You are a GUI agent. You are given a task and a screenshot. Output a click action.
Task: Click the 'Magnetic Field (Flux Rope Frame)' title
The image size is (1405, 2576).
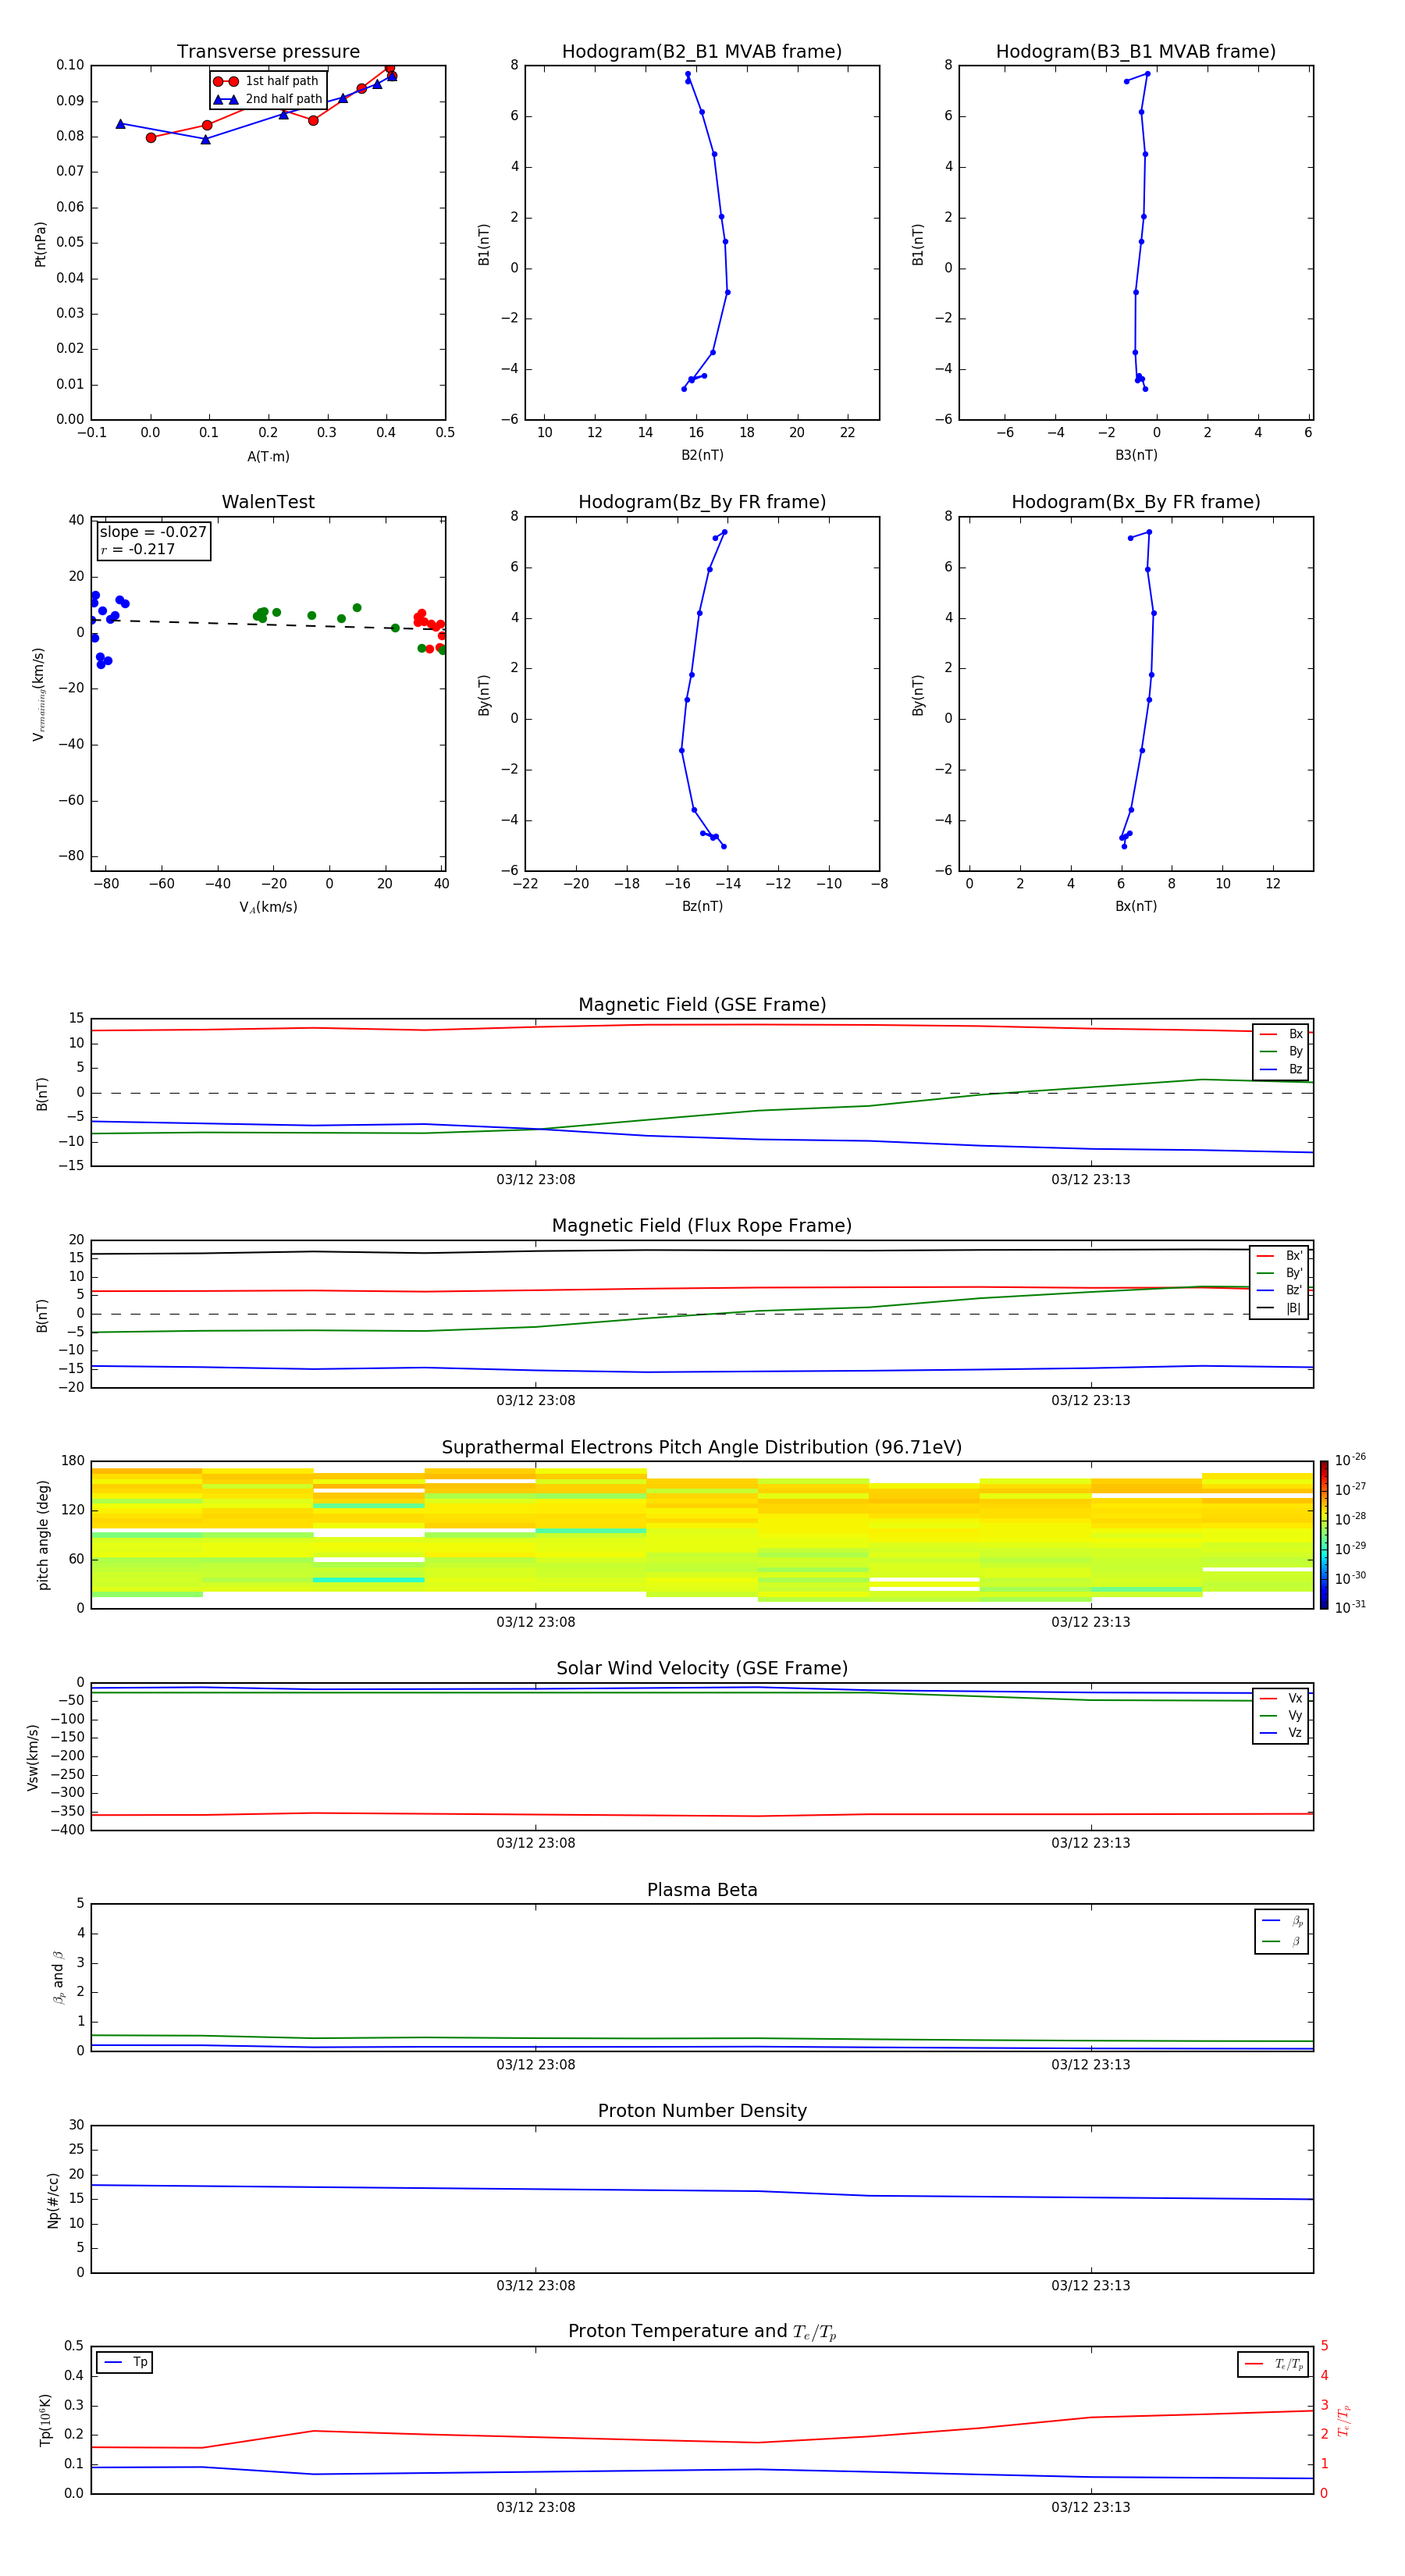(x=701, y=1226)
